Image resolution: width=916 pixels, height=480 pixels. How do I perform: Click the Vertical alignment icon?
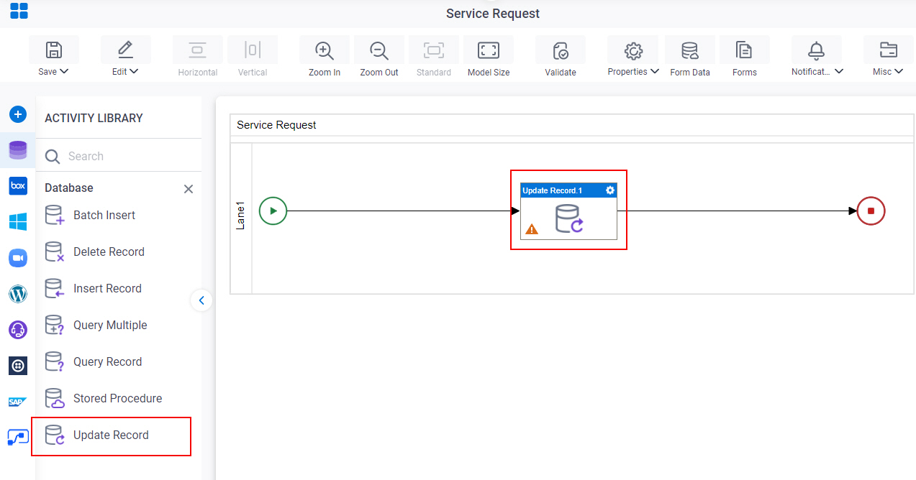click(253, 50)
